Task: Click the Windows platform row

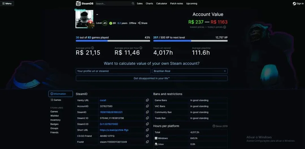Action: pyautogui.click(x=190, y=138)
